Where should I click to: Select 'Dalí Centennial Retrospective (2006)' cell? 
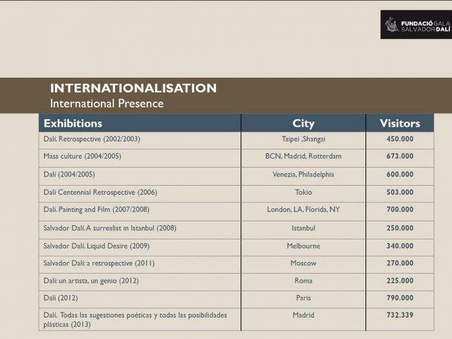point(140,193)
